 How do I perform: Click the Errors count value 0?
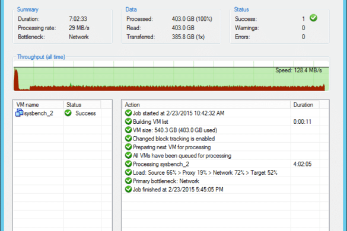pos(304,37)
